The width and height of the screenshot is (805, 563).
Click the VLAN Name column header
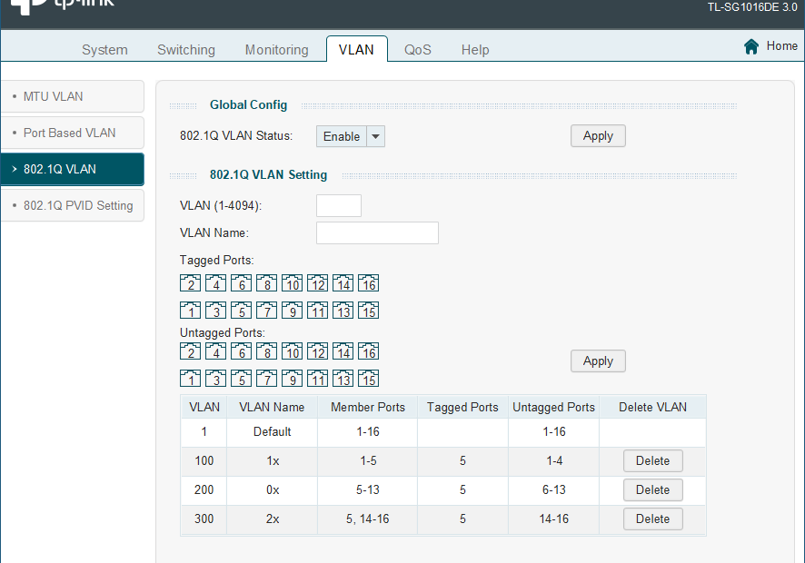(x=272, y=407)
